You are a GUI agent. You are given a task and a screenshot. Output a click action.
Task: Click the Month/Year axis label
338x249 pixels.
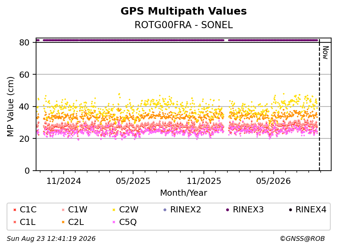pos(183,193)
